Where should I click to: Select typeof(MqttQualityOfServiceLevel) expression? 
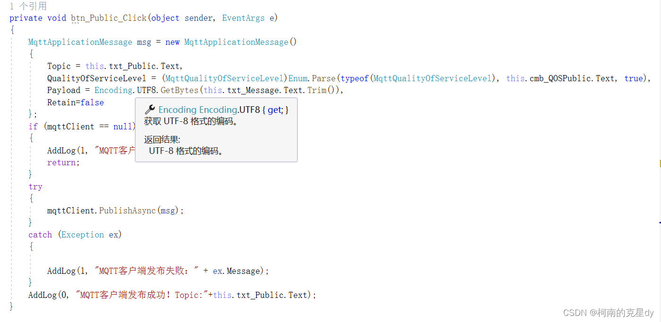click(x=416, y=78)
